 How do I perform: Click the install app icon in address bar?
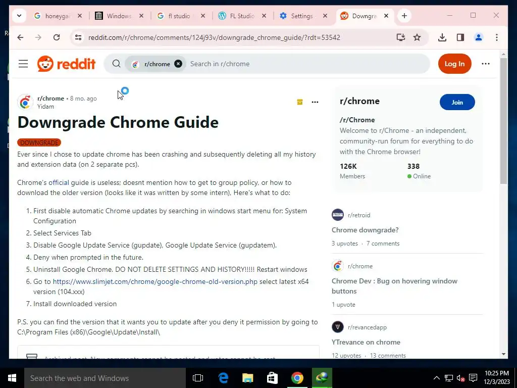[x=400, y=37]
